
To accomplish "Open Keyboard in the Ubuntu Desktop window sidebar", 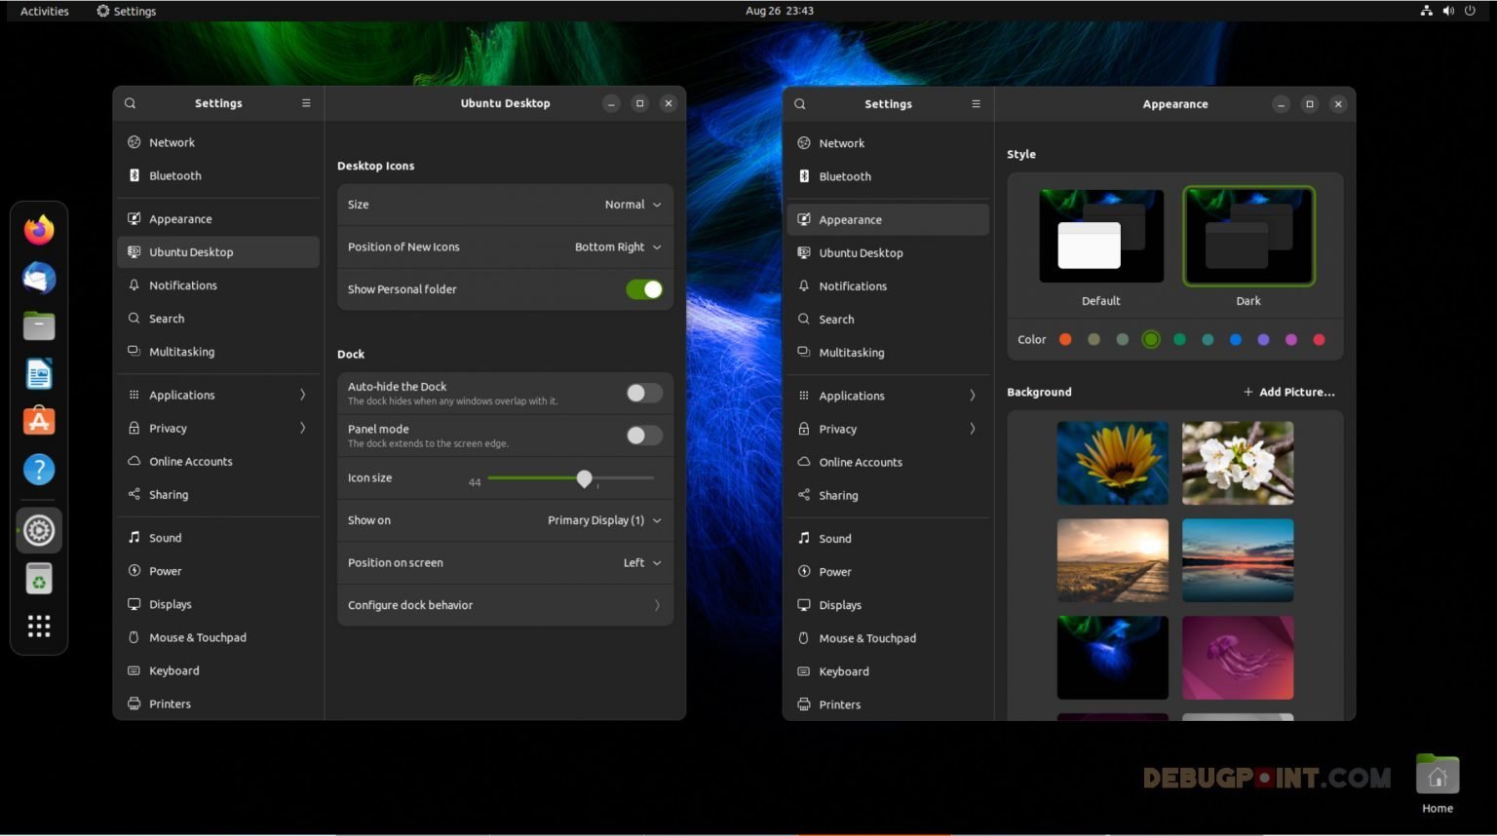I will (x=218, y=670).
